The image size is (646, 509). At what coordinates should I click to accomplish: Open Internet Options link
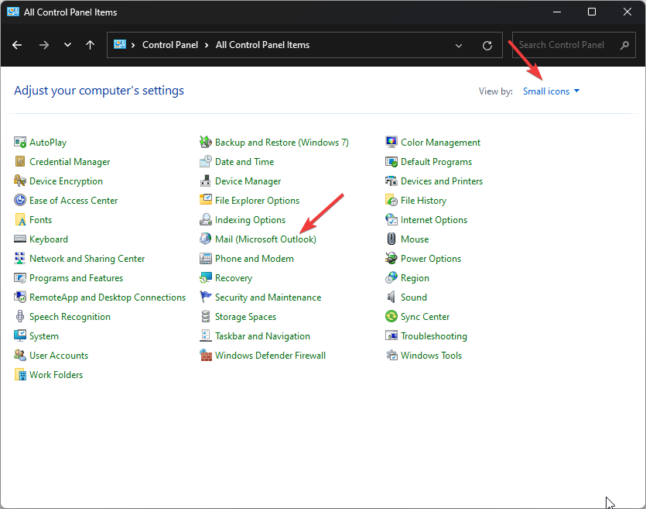434,220
